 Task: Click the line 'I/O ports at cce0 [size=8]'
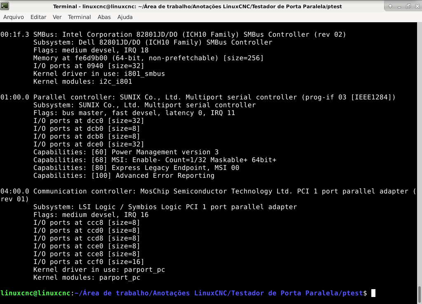pyautogui.click(x=87, y=246)
